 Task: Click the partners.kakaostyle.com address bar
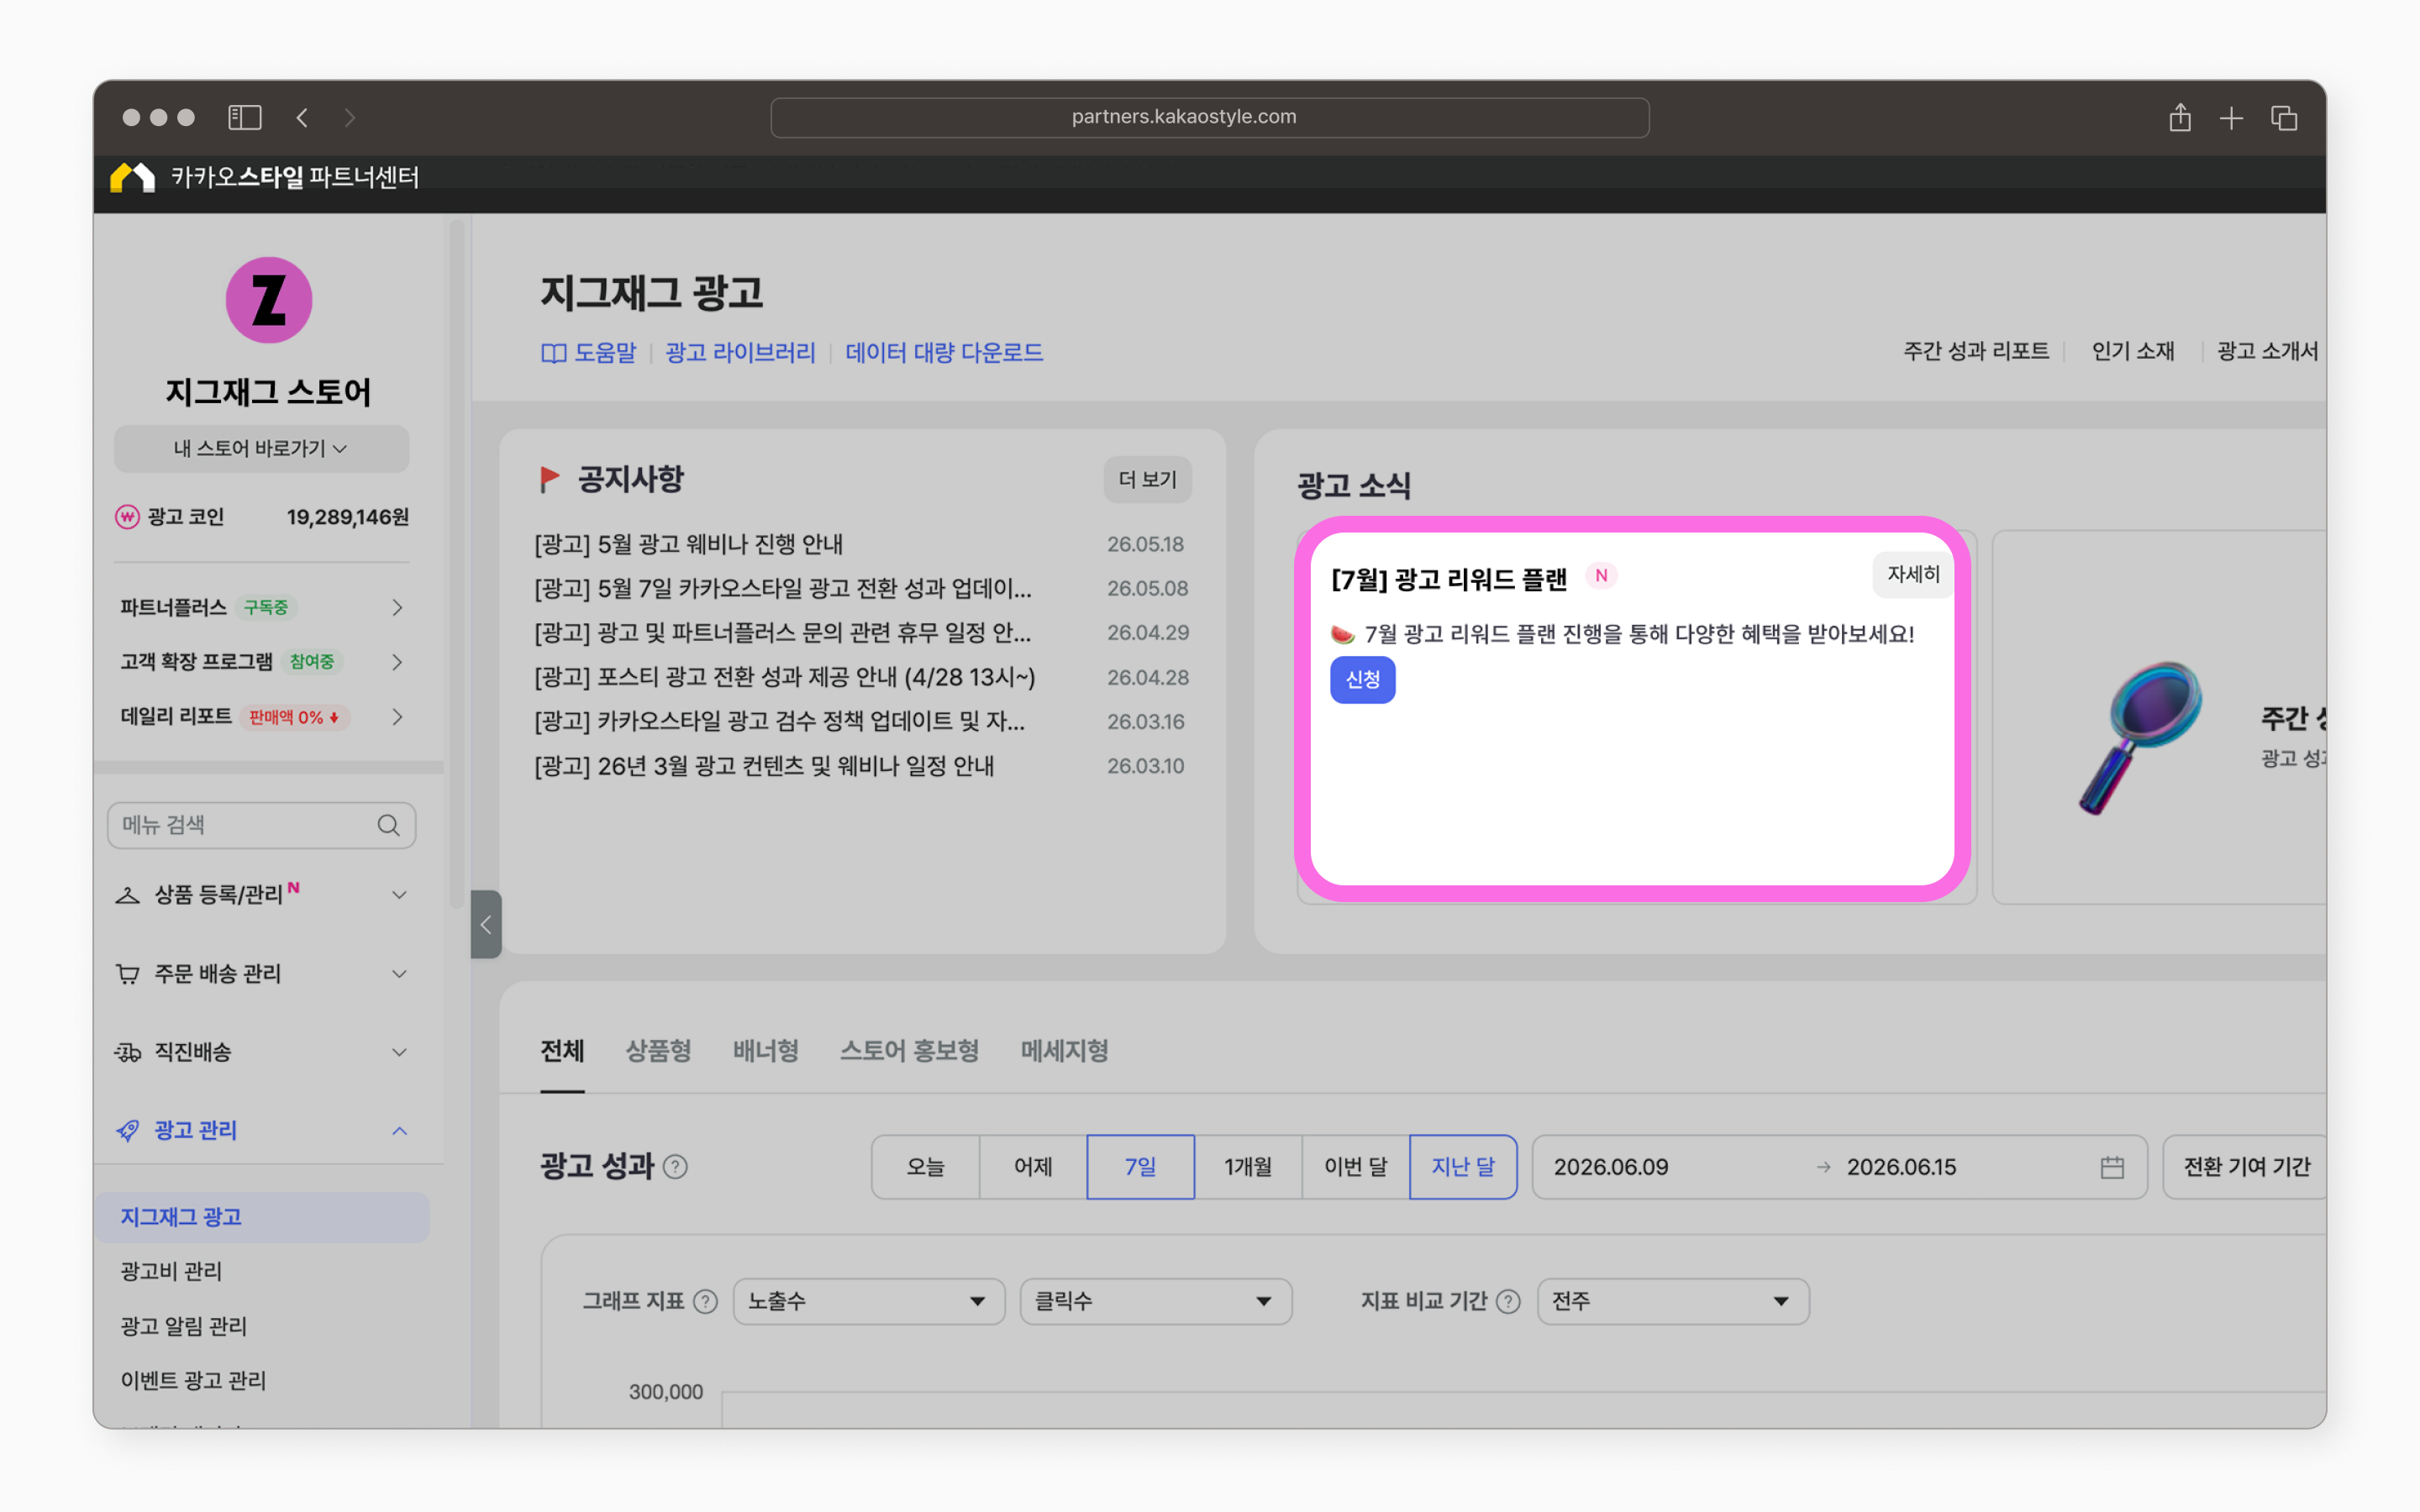coord(1209,117)
